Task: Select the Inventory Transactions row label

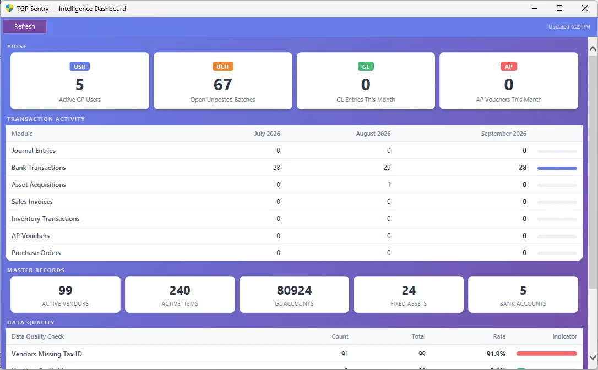Action: coord(45,219)
